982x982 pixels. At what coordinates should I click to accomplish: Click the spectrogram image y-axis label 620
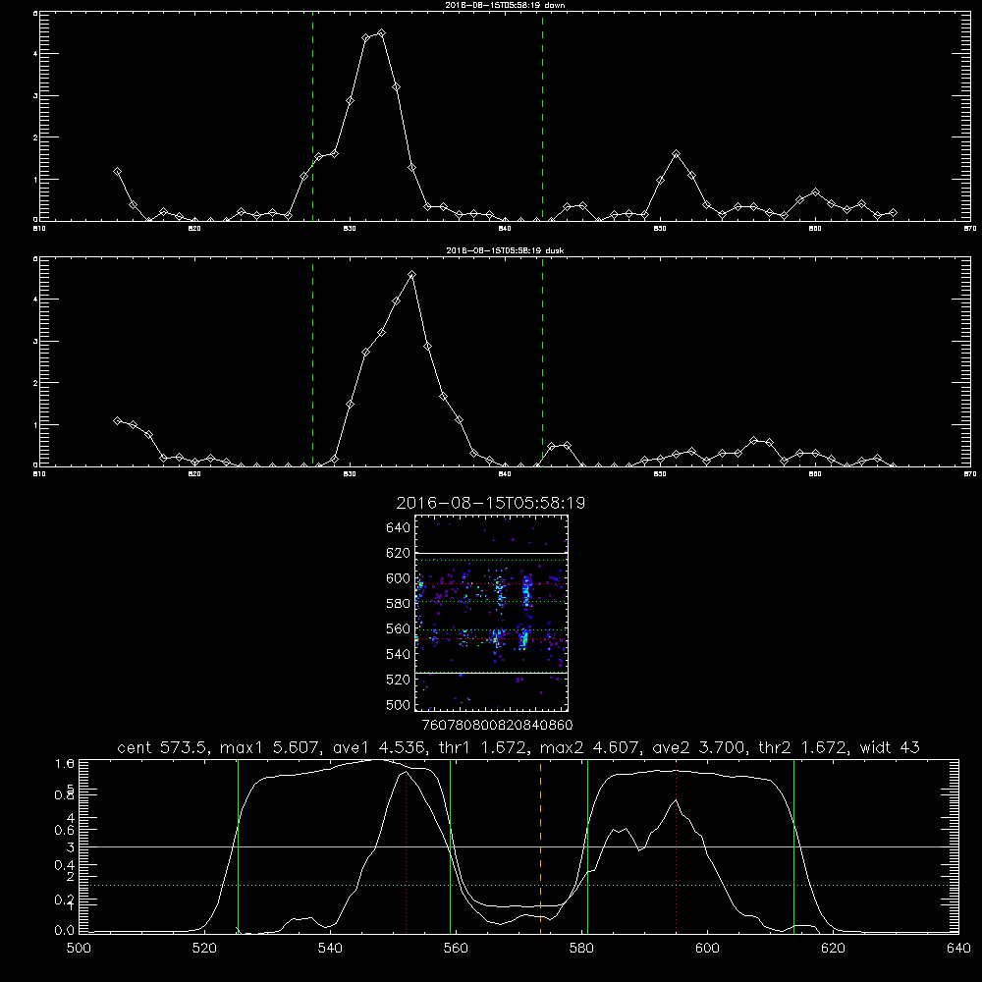pos(398,553)
